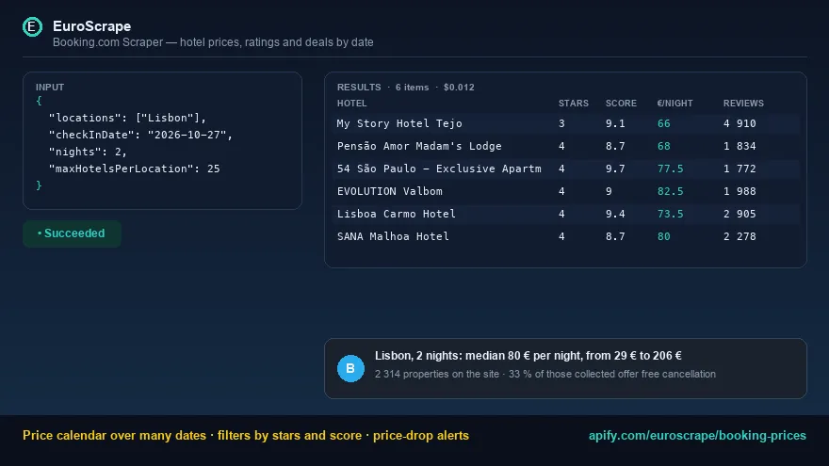Click the RESULTS heading label
Screen dimensions: 829x466
coord(359,88)
